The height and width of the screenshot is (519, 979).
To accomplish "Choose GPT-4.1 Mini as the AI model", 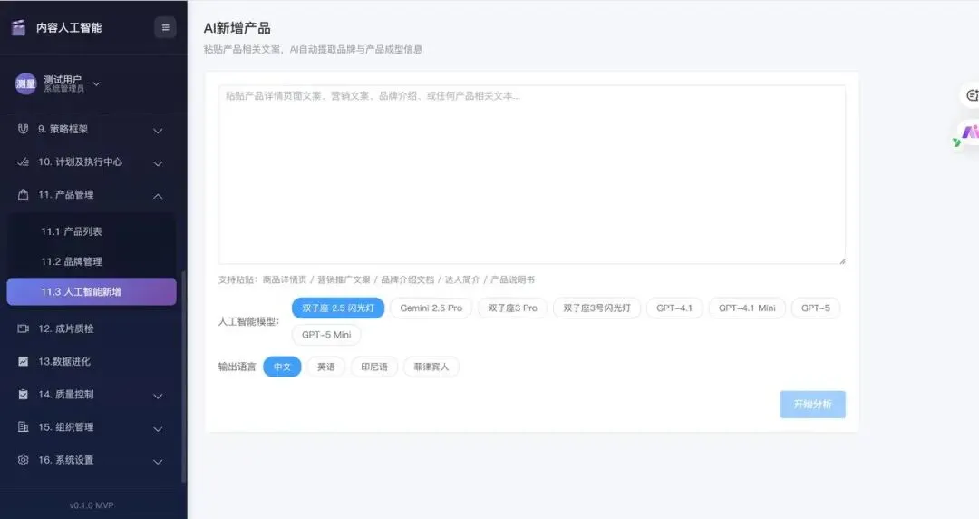I will [x=747, y=308].
